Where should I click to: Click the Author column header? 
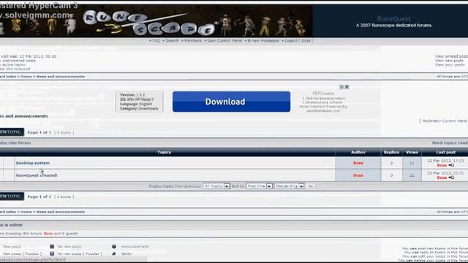pos(358,152)
